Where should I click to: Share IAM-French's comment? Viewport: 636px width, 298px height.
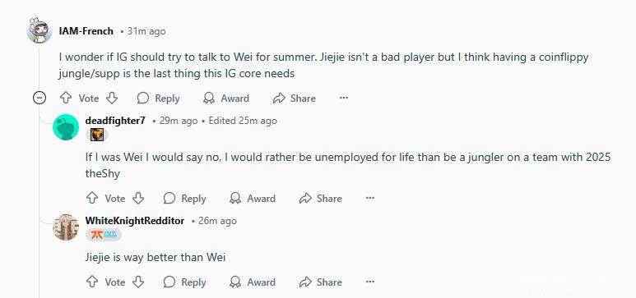coord(294,98)
